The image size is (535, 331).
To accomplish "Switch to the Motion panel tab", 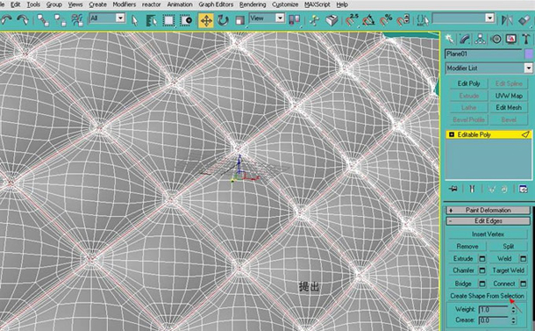I will point(496,39).
